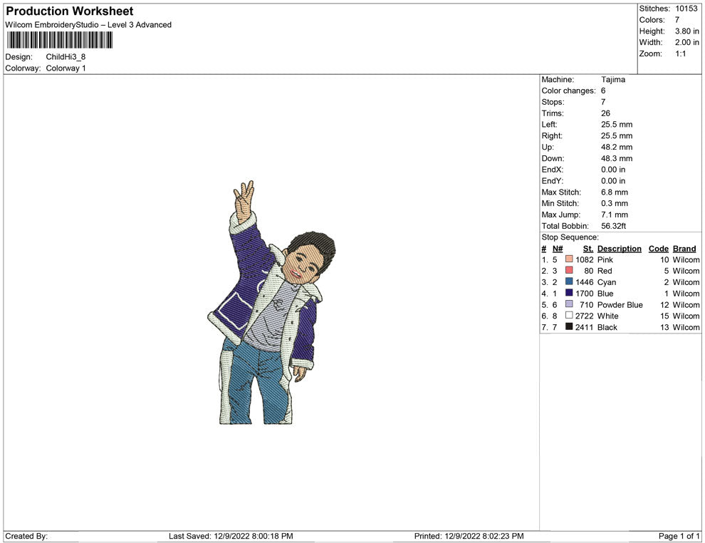The image size is (705, 543).
Task: Click the St. column header
Action: [x=587, y=249]
